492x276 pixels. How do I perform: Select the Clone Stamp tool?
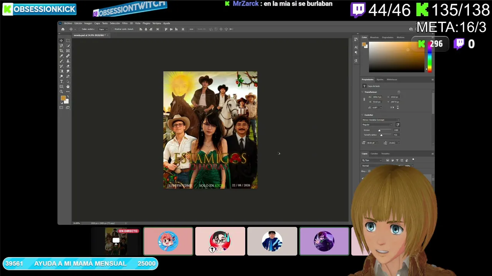tap(68, 61)
